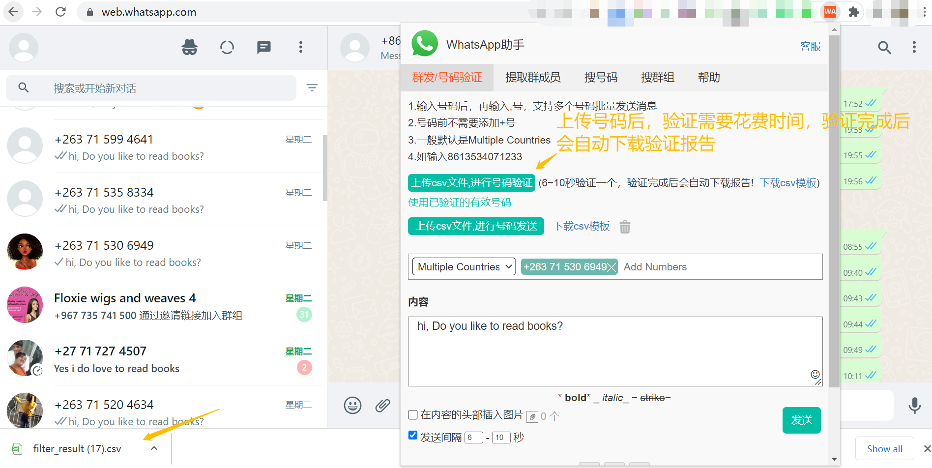Remove the +263 71 530 6949 number tag
The width and height of the screenshot is (932, 468).
[612, 267]
